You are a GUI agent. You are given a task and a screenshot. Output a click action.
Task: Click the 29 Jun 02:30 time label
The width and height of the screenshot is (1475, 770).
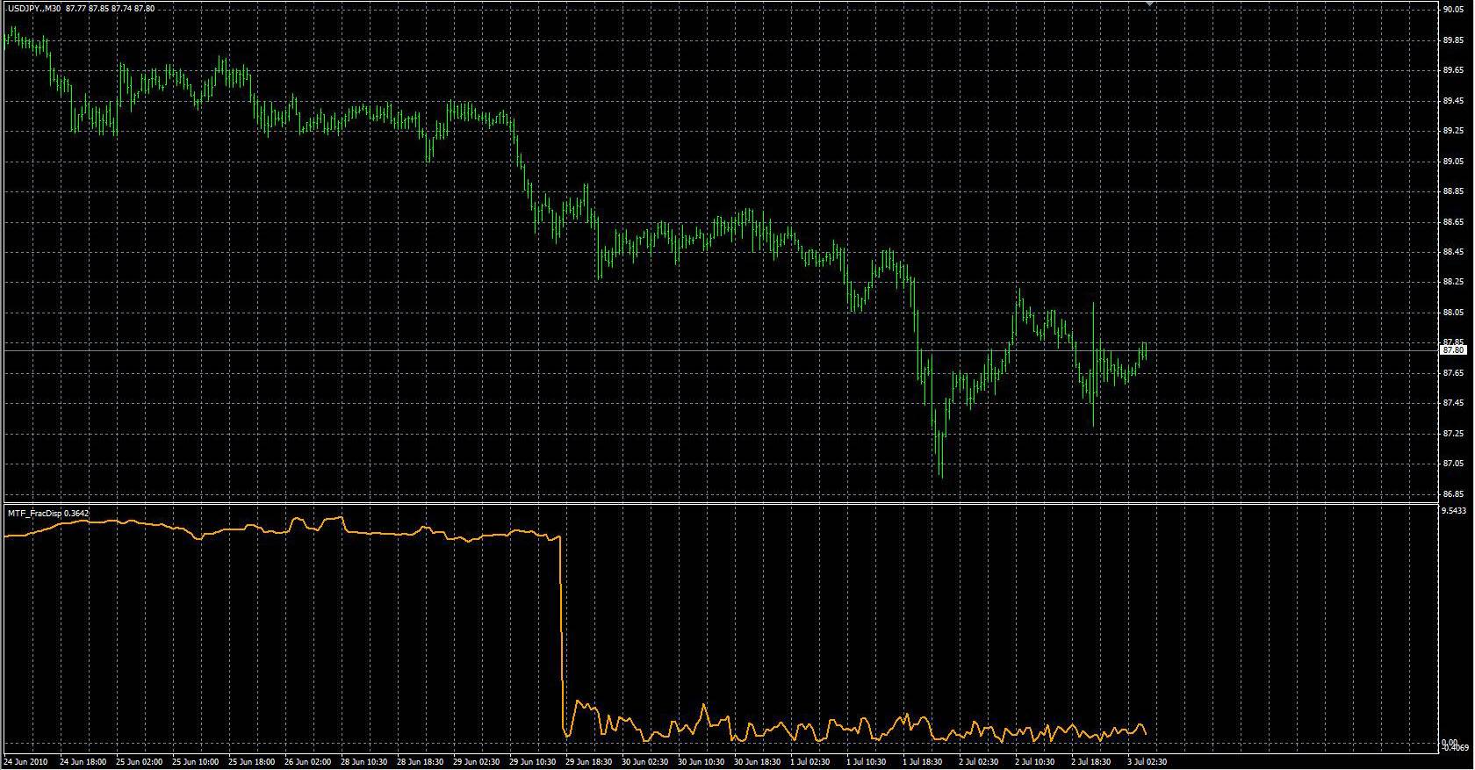pos(478,762)
